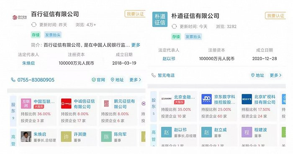This screenshot has width=293, height=154.
Task: Open executive 赵立威 name
Action: [x=220, y=130]
